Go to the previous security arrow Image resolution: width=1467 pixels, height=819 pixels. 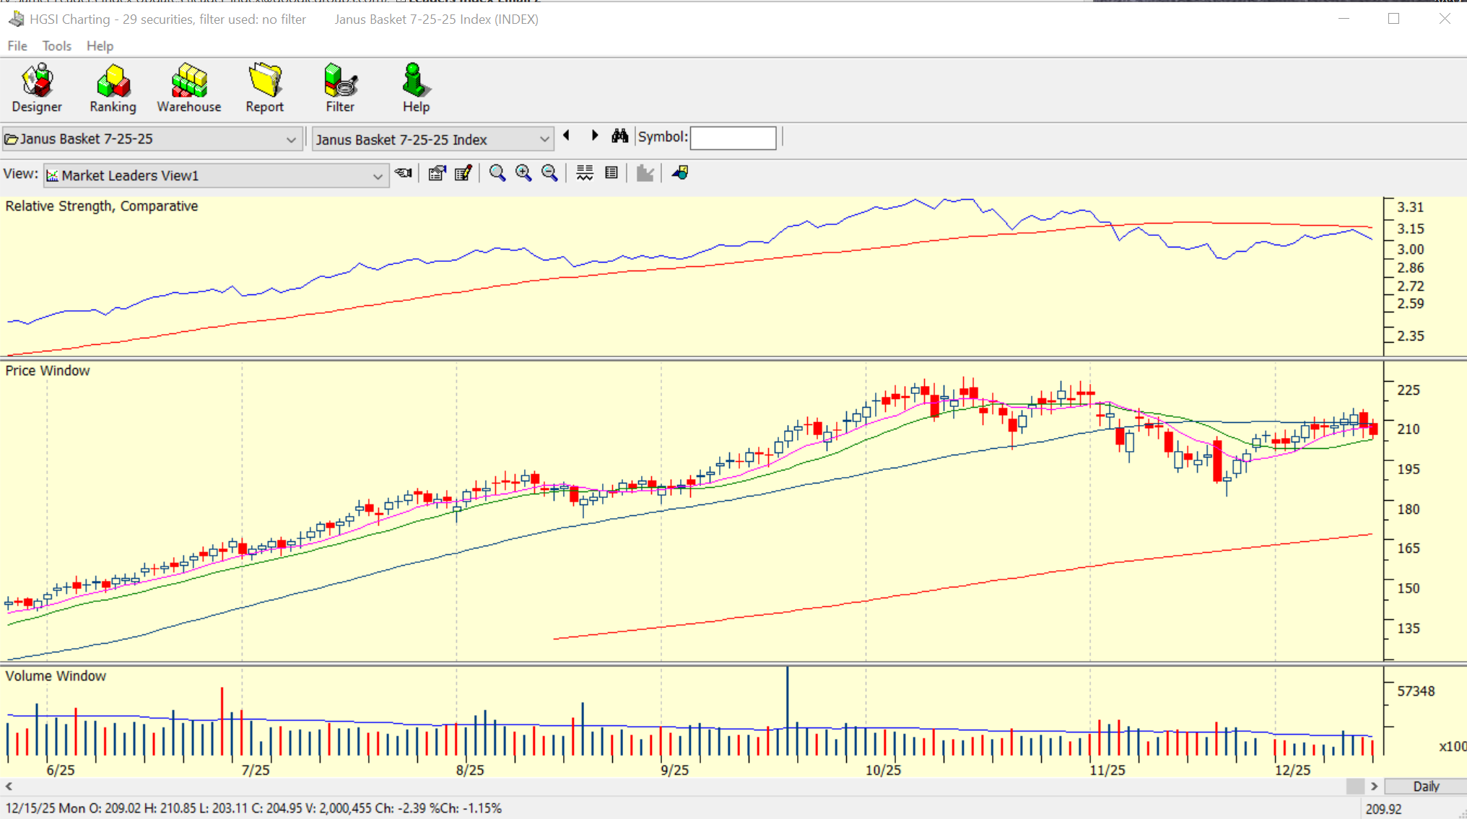(x=567, y=136)
